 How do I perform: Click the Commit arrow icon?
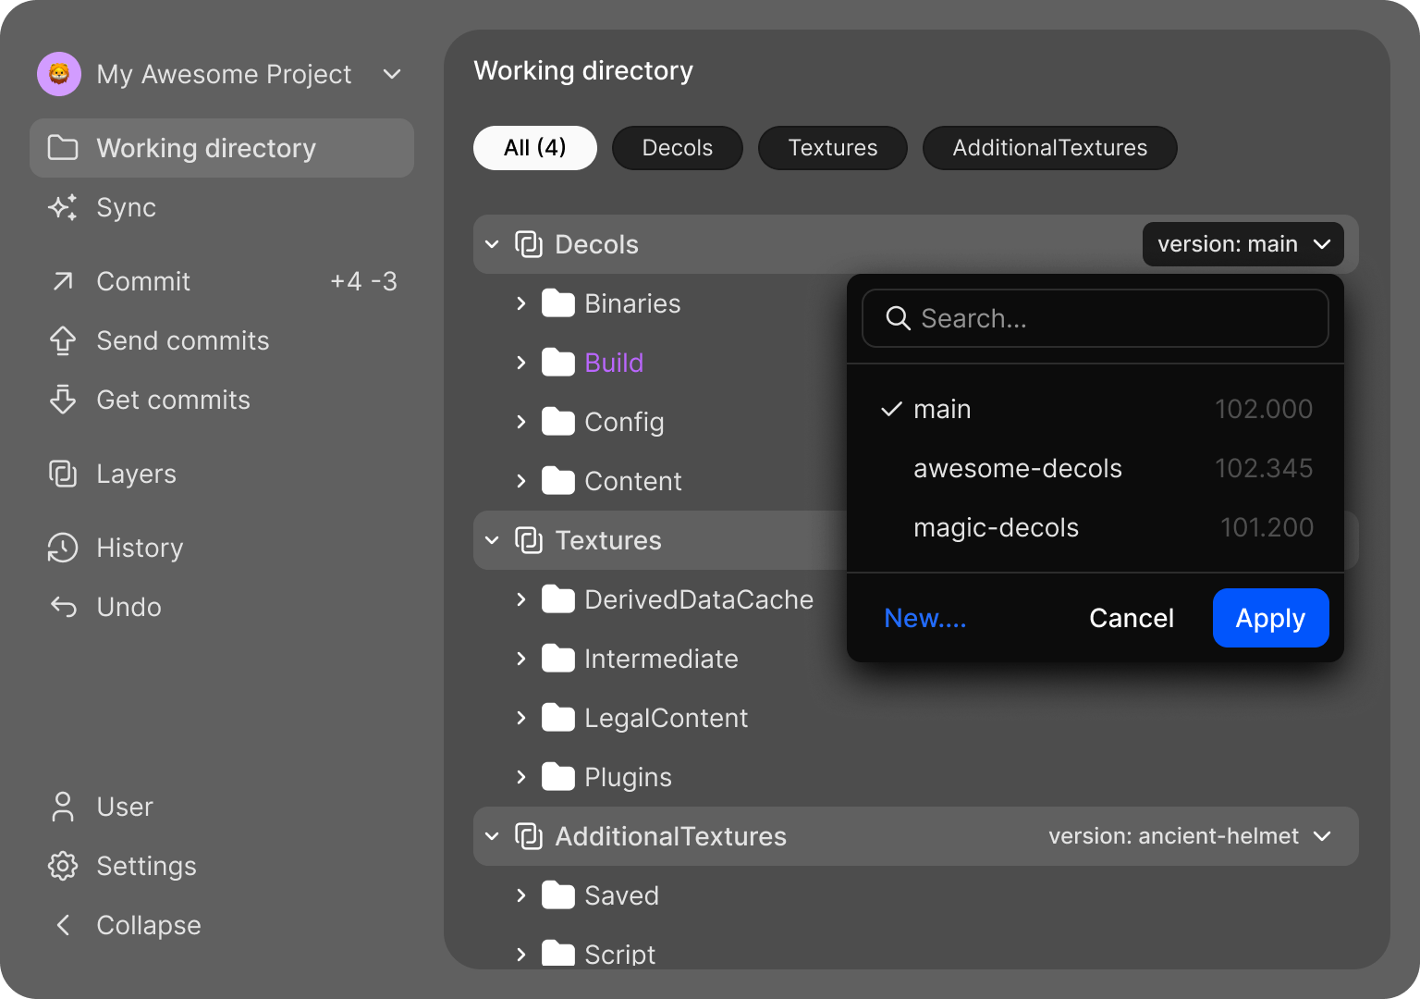point(63,281)
